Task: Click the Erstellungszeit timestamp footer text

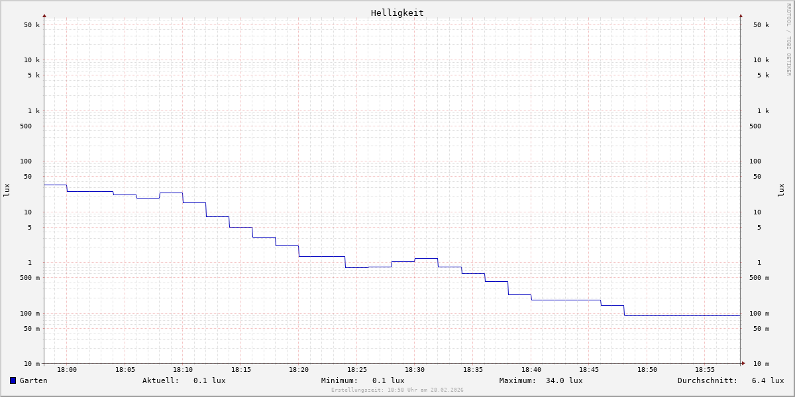Action: click(397, 390)
